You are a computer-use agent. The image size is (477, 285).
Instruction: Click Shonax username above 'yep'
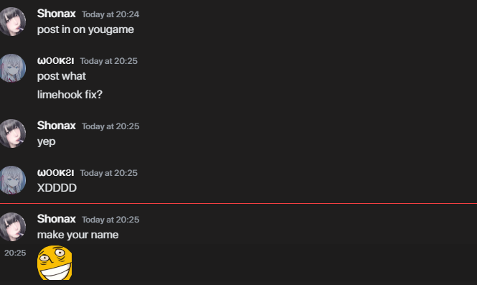pos(56,126)
